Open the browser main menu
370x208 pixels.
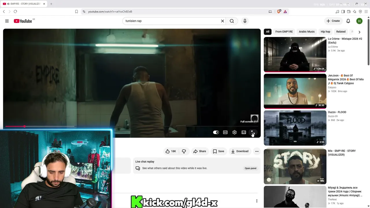(x=366, y=12)
